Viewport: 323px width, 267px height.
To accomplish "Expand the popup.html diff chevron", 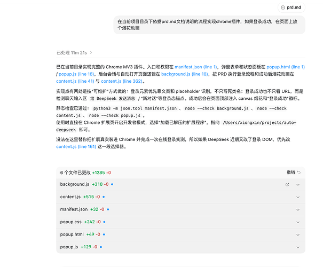I will 298,234.
